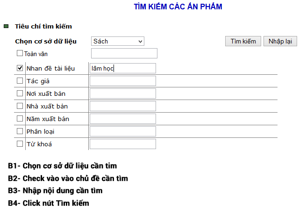Click the Tìm kiếm button

243,41
